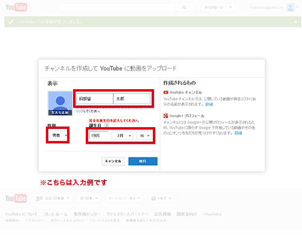Click the magnifier search button
302x235 pixels.
point(184,7)
